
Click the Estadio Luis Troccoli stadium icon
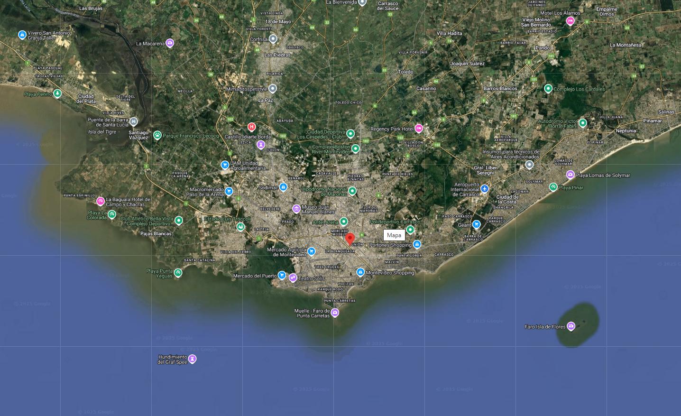tap(241, 227)
